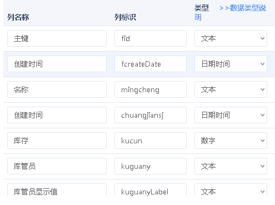This screenshot has width=275, height=205.
Task: Click the chuangjiansj identifier field
Action: pyautogui.click(x=151, y=115)
